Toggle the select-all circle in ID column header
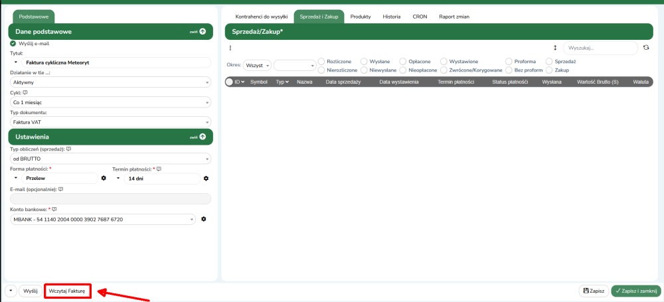 point(230,82)
